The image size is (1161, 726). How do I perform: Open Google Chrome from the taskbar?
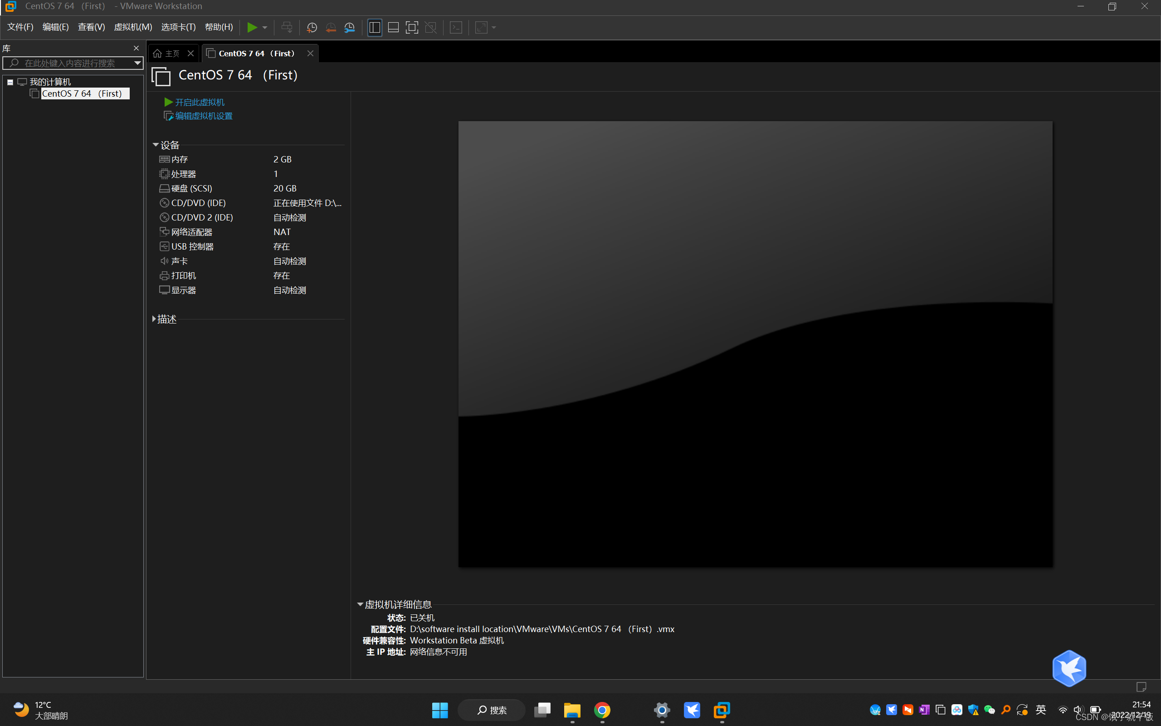[x=602, y=710]
